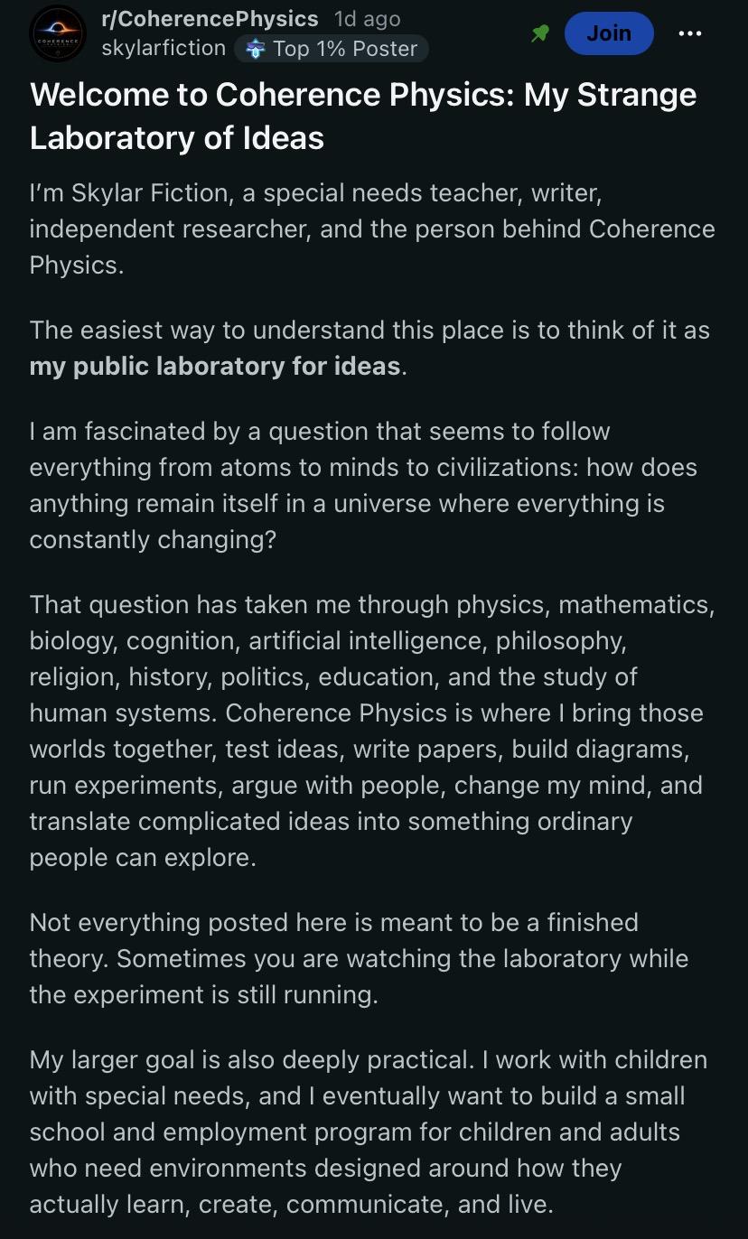
Task: Open the three-dot post options menu
Action: pyautogui.click(x=689, y=33)
